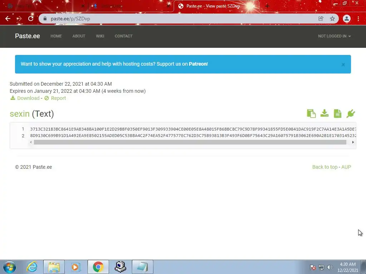
Task: Open Windows Explorer folder taskbar icon
Action: (x=54, y=267)
